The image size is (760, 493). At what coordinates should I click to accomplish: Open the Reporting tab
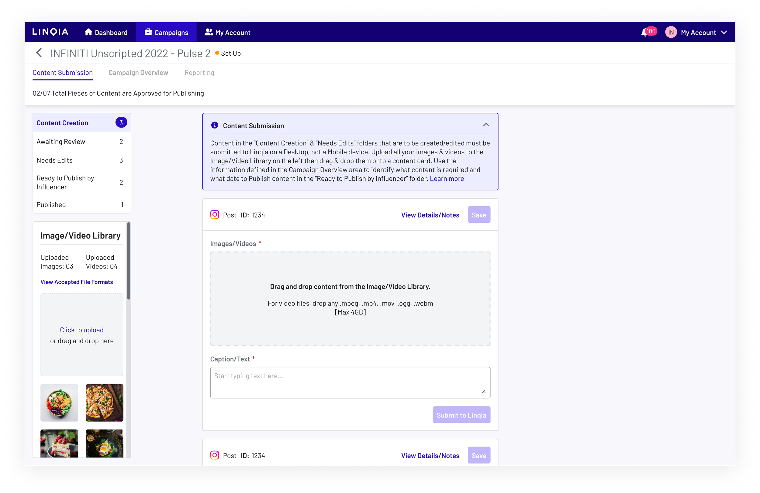pos(199,72)
